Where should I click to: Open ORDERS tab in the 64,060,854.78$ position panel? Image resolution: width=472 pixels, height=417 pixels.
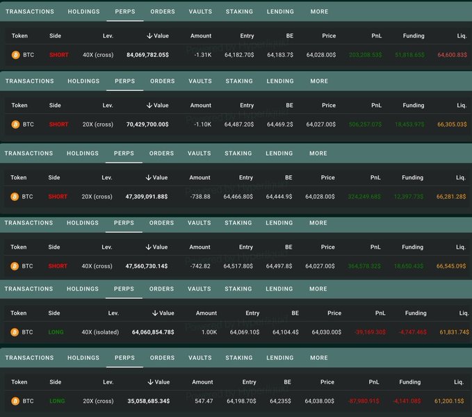(x=162, y=289)
